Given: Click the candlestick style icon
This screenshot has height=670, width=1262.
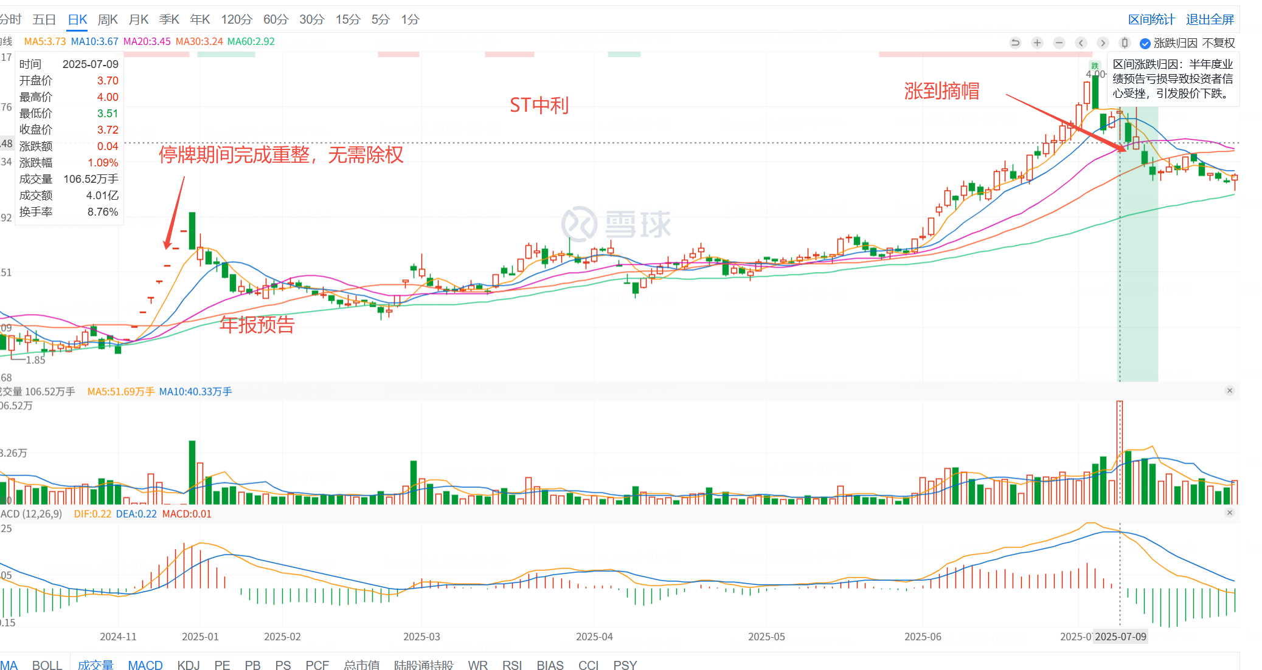Looking at the screenshot, I should tap(1125, 43).
